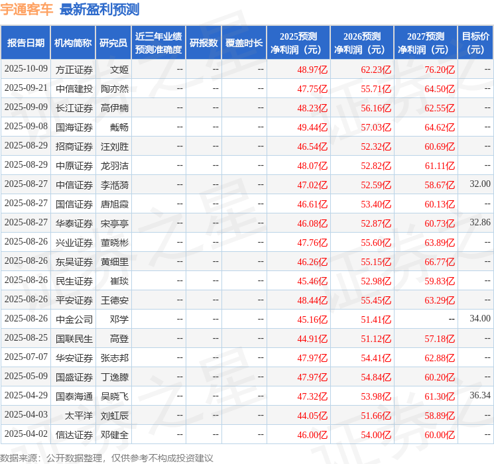Screen dimensions: 494x464
Task: Select researcher 陶亦然
Action: click(x=115, y=89)
